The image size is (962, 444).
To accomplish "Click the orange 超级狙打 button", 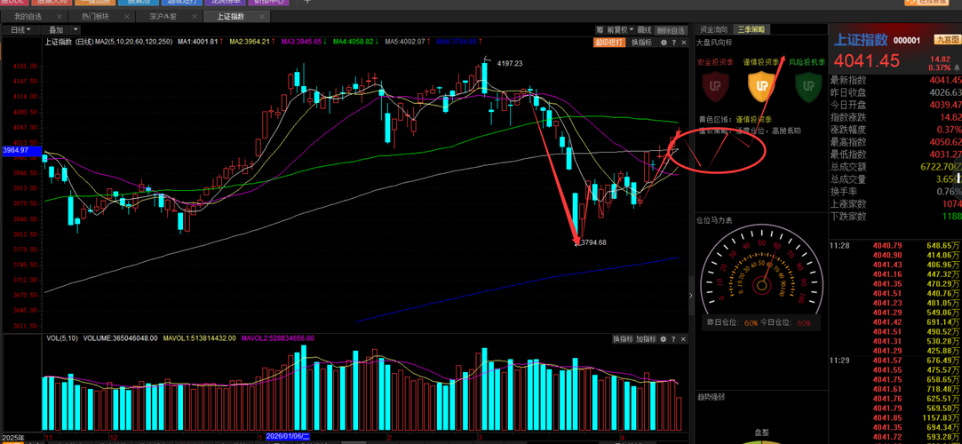I will tap(610, 43).
